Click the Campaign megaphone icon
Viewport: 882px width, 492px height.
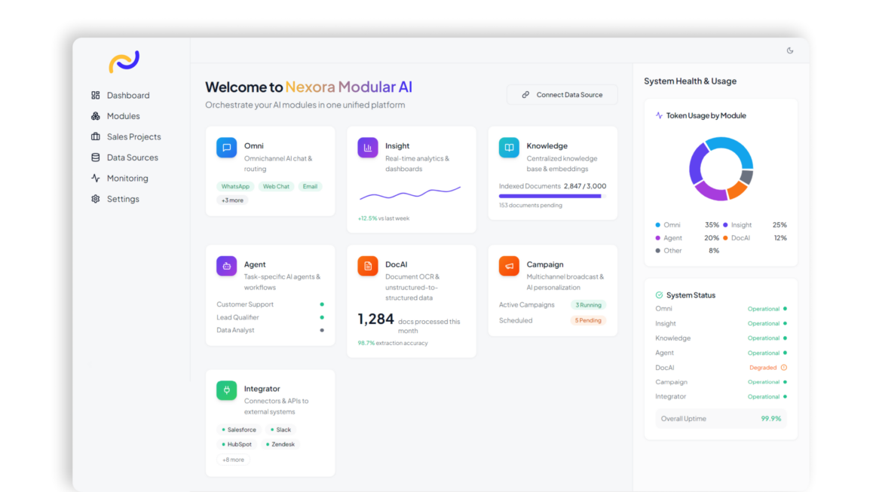tap(509, 266)
